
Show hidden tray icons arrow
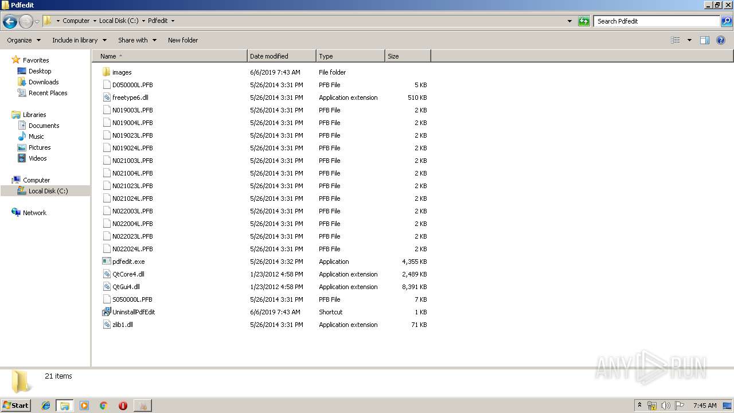pos(639,405)
